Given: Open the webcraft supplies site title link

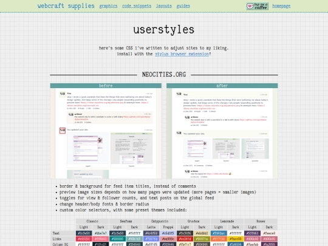Looking at the screenshot, I should (x=66, y=6).
